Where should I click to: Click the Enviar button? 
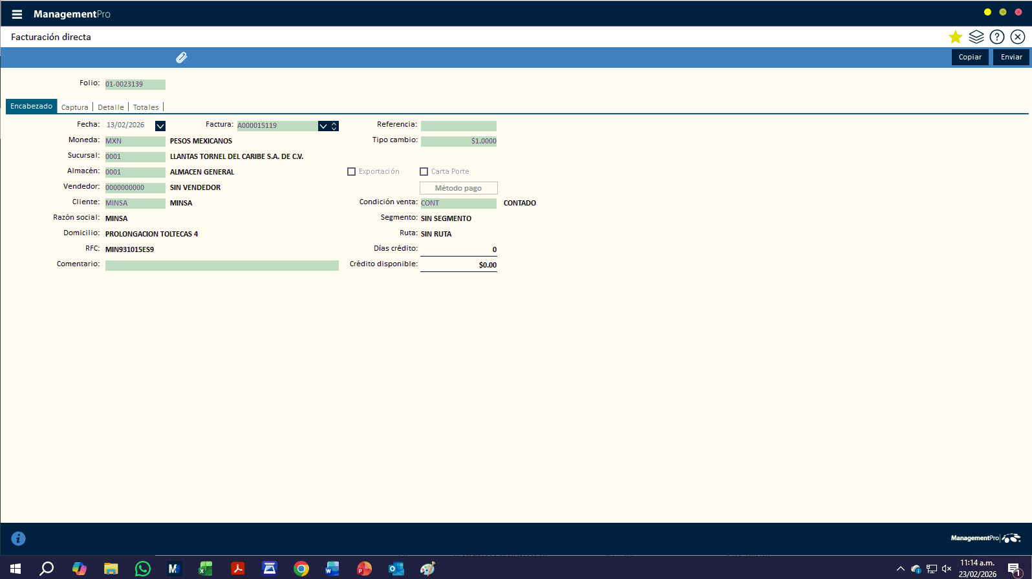[1011, 57]
